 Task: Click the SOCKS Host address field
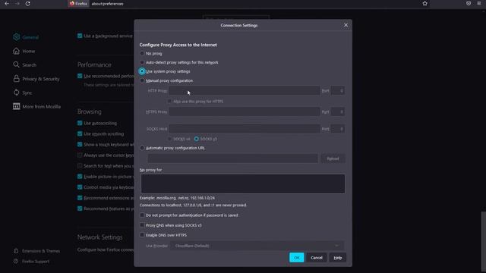pos(245,129)
